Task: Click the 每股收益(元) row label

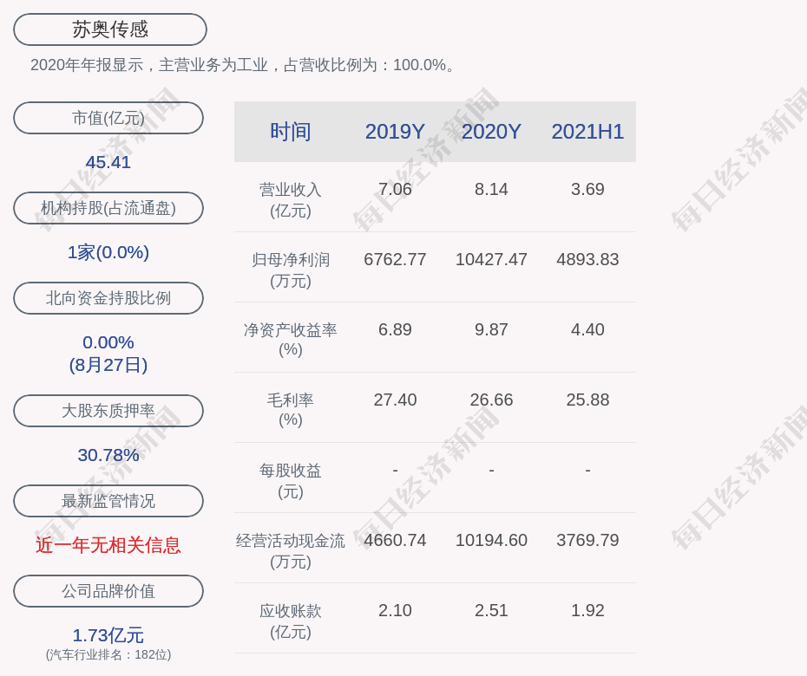Action: (x=291, y=481)
